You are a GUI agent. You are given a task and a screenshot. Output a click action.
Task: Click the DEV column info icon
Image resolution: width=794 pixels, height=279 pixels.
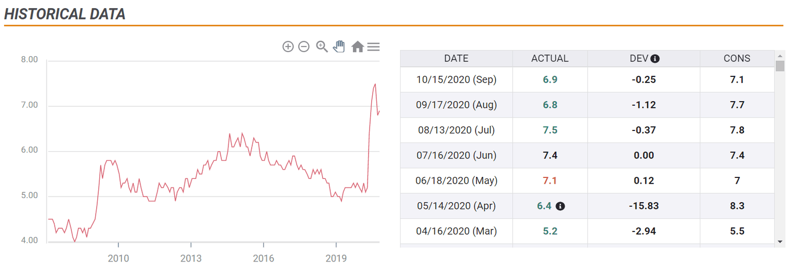click(655, 59)
